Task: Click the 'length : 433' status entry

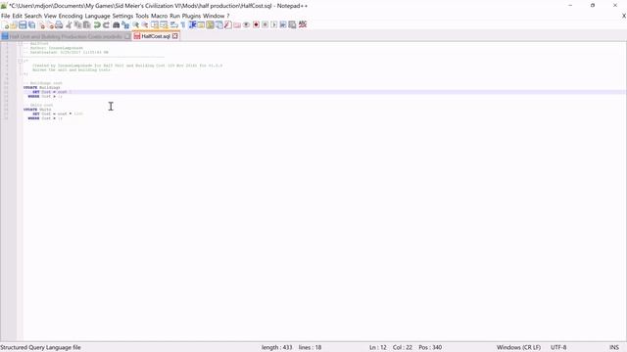Action: (x=276, y=348)
